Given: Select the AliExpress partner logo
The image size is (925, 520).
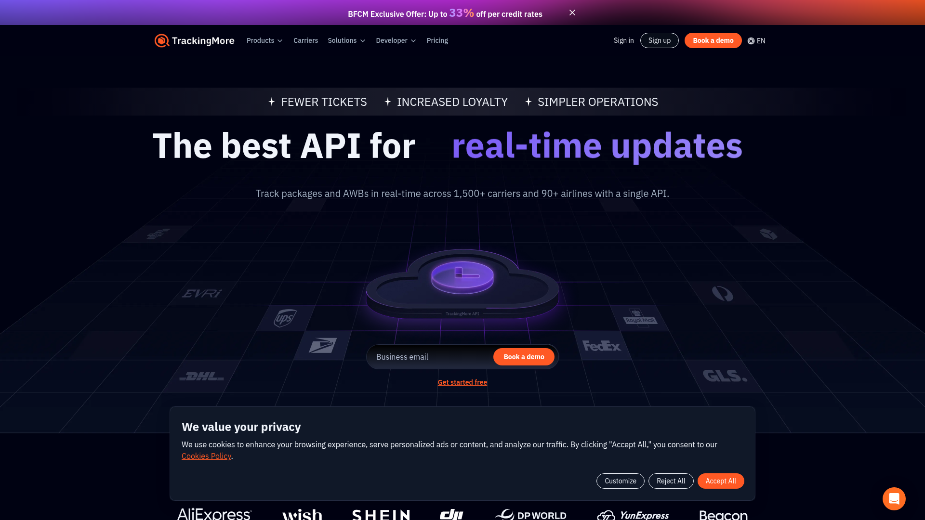Looking at the screenshot, I should (x=214, y=514).
